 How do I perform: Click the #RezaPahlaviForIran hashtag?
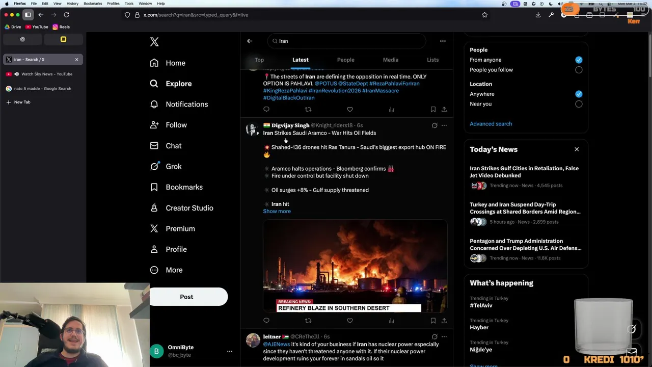click(x=394, y=84)
